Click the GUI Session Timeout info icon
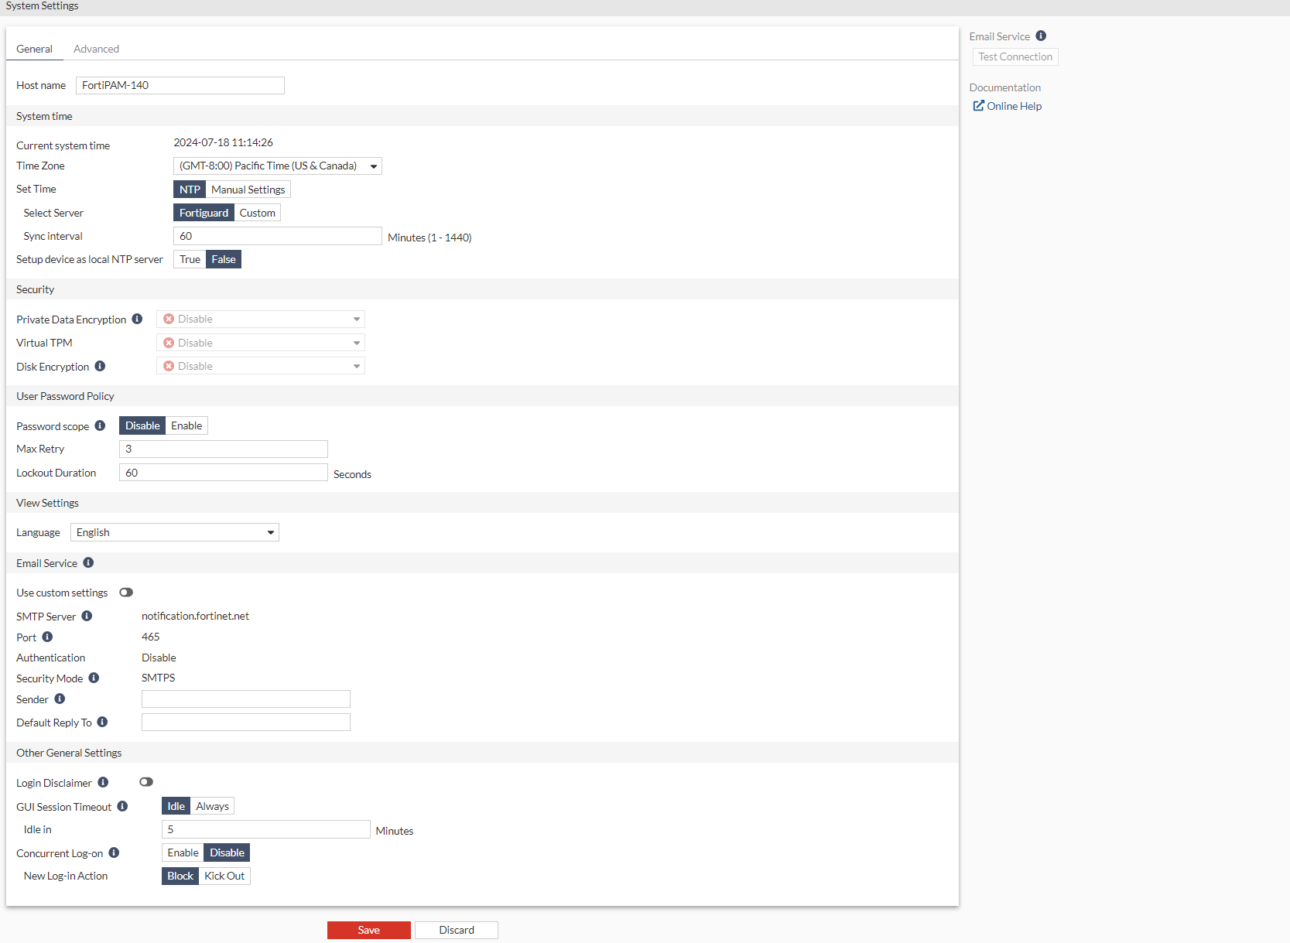This screenshot has height=943, width=1290. (122, 806)
